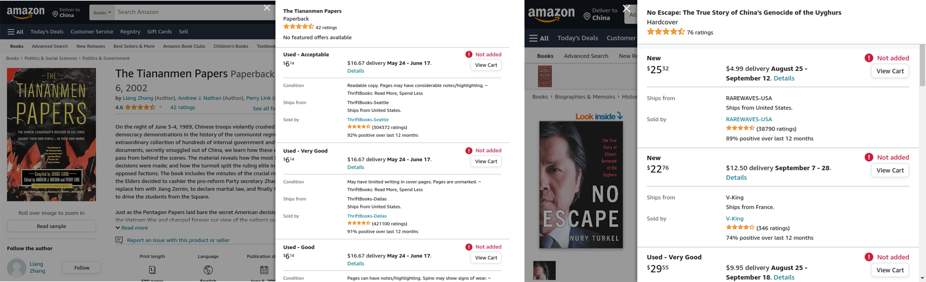
Task: Open the All hamburger menu in left window
Action: pyautogui.click(x=15, y=32)
